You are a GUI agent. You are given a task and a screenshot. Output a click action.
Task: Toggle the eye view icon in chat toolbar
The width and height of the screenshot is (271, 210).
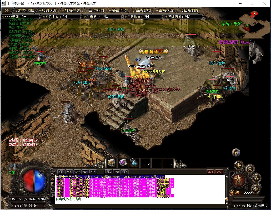tap(93, 172)
